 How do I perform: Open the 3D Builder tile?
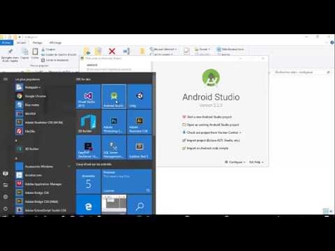click(x=88, y=122)
